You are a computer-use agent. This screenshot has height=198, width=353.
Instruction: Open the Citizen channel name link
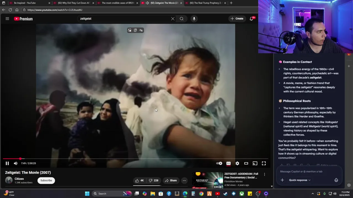[19, 179]
